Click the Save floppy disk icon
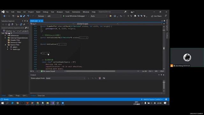This screenshot has width=204, height=115. [21, 16]
